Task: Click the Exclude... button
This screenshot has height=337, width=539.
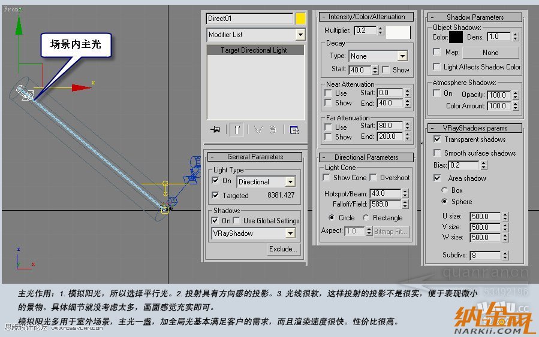Action: tap(283, 249)
